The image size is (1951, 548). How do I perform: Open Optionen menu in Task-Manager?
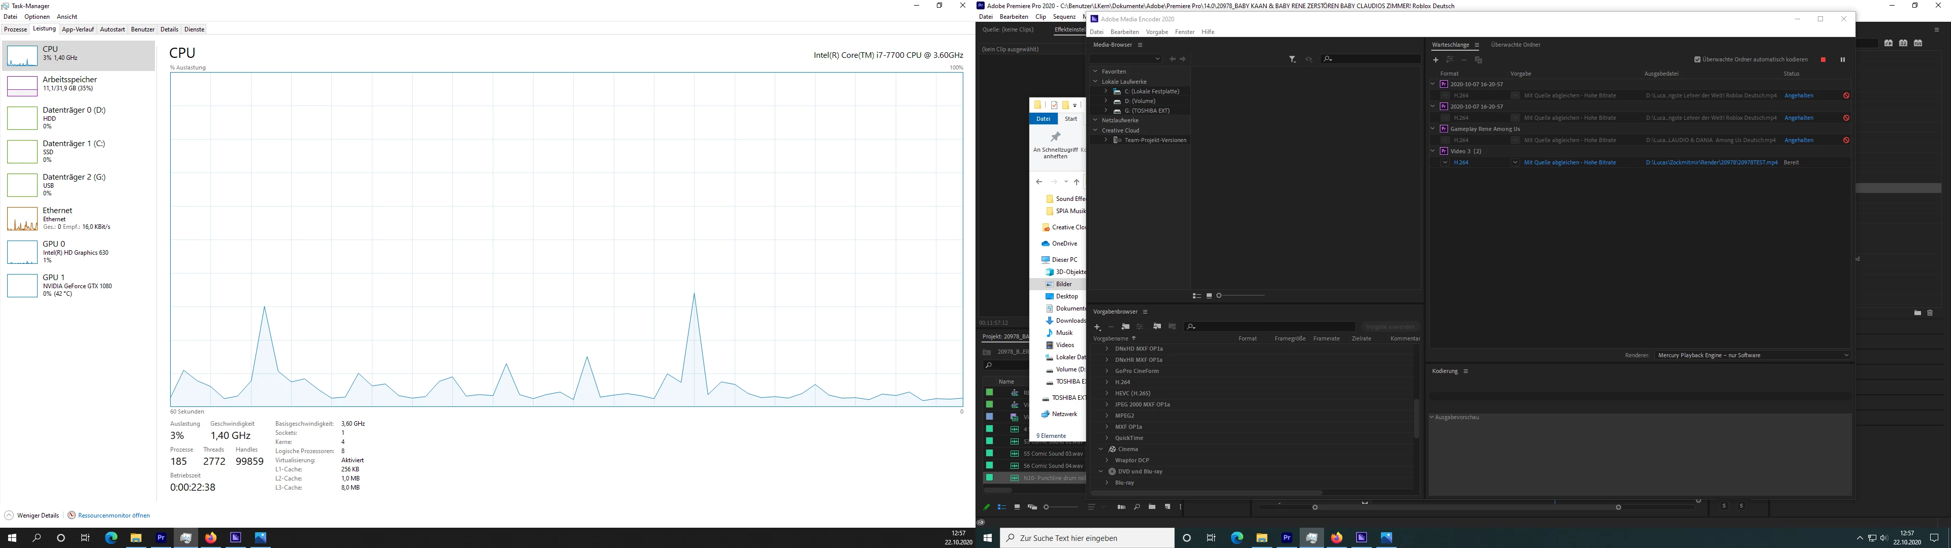(x=37, y=17)
